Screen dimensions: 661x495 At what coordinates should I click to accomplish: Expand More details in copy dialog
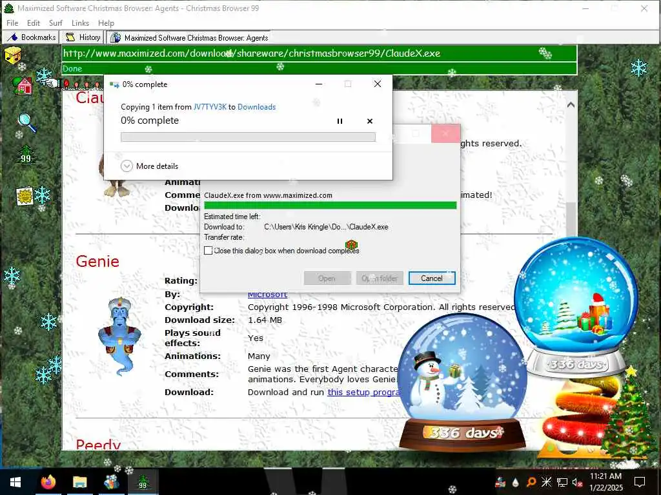[x=150, y=166]
